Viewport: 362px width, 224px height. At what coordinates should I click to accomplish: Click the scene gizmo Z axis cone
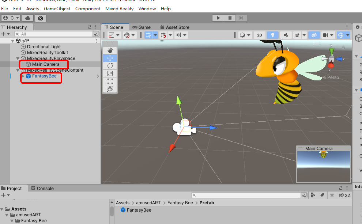(339, 59)
